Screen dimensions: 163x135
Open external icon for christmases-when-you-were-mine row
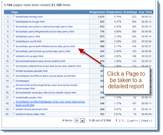pos(13,103)
